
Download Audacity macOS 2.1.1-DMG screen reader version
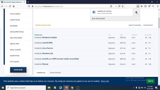tap(57, 59)
